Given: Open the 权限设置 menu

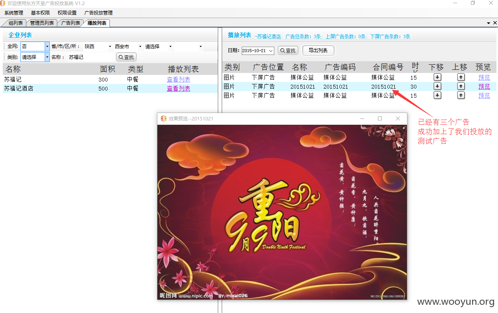Looking at the screenshot, I should pos(67,13).
